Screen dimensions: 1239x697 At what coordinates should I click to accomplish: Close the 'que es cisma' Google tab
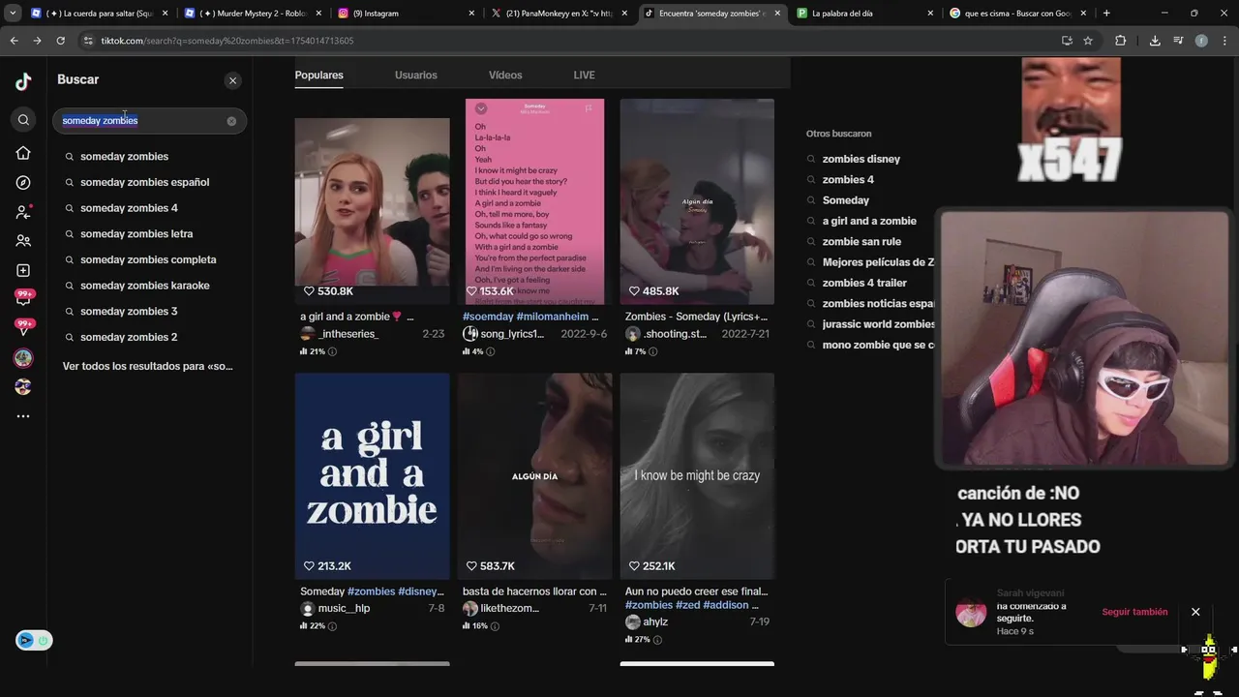[1083, 14]
